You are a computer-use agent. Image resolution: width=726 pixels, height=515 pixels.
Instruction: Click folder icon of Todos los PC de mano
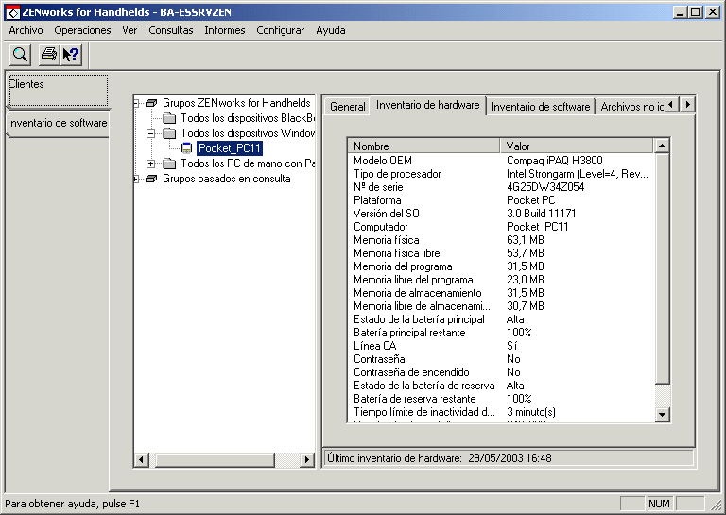[169, 163]
